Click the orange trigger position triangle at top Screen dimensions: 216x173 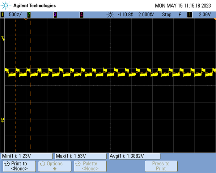pos(26,19)
